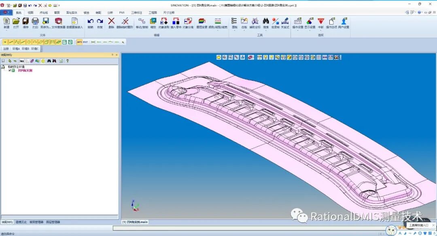Enable shaded yellow cube display mode

(289, 57)
